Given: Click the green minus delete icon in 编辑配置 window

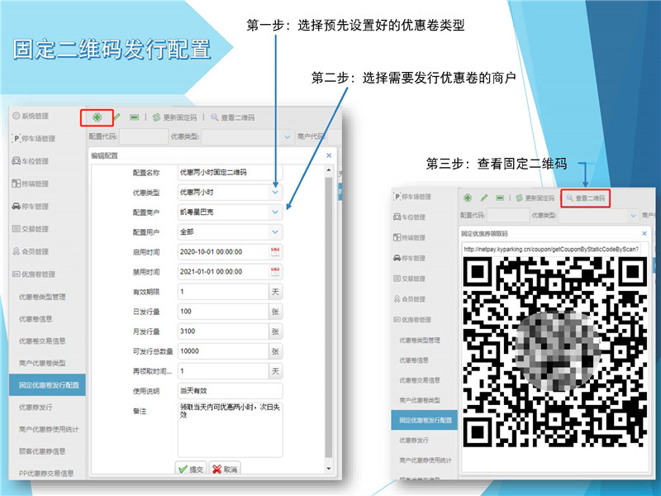Looking at the screenshot, I should [x=134, y=117].
